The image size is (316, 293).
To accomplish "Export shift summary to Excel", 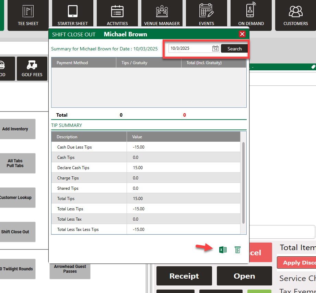I will point(223,250).
